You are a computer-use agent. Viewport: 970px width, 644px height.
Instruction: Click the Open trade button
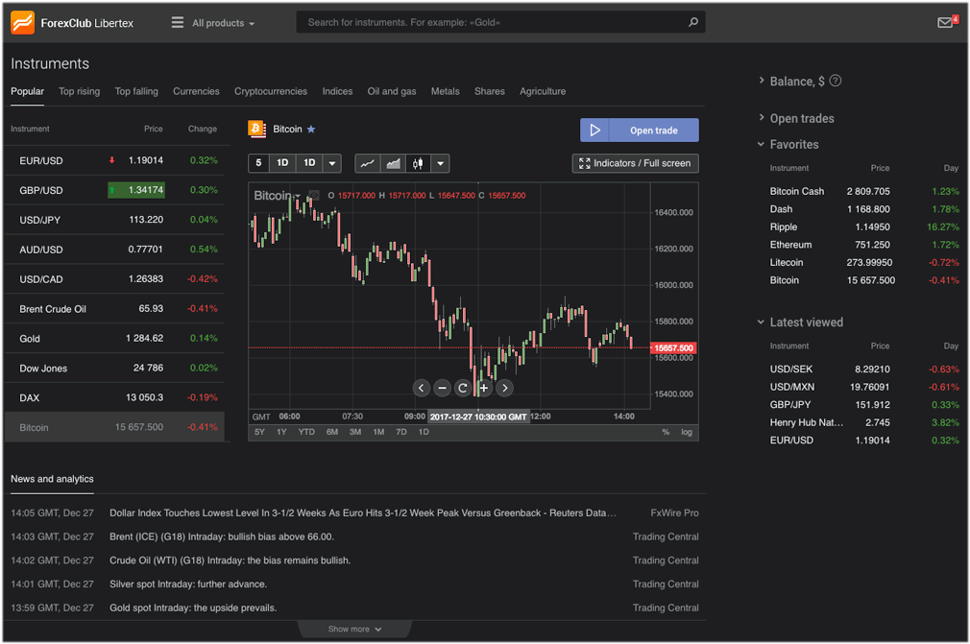639,131
